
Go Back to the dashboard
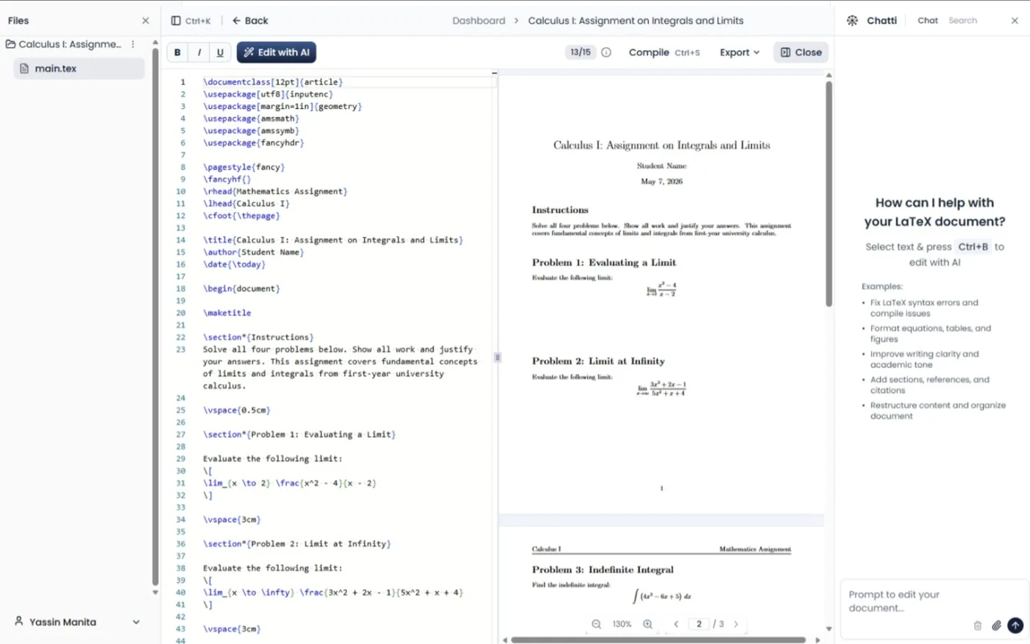(250, 21)
